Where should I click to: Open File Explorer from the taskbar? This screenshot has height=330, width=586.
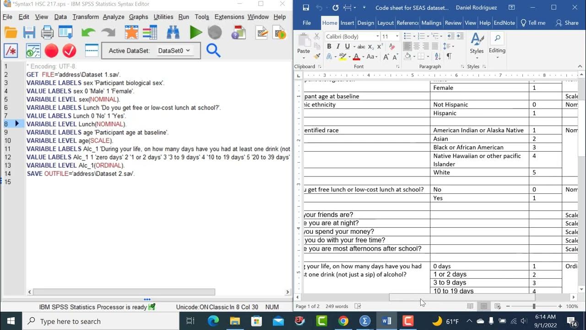click(235, 321)
